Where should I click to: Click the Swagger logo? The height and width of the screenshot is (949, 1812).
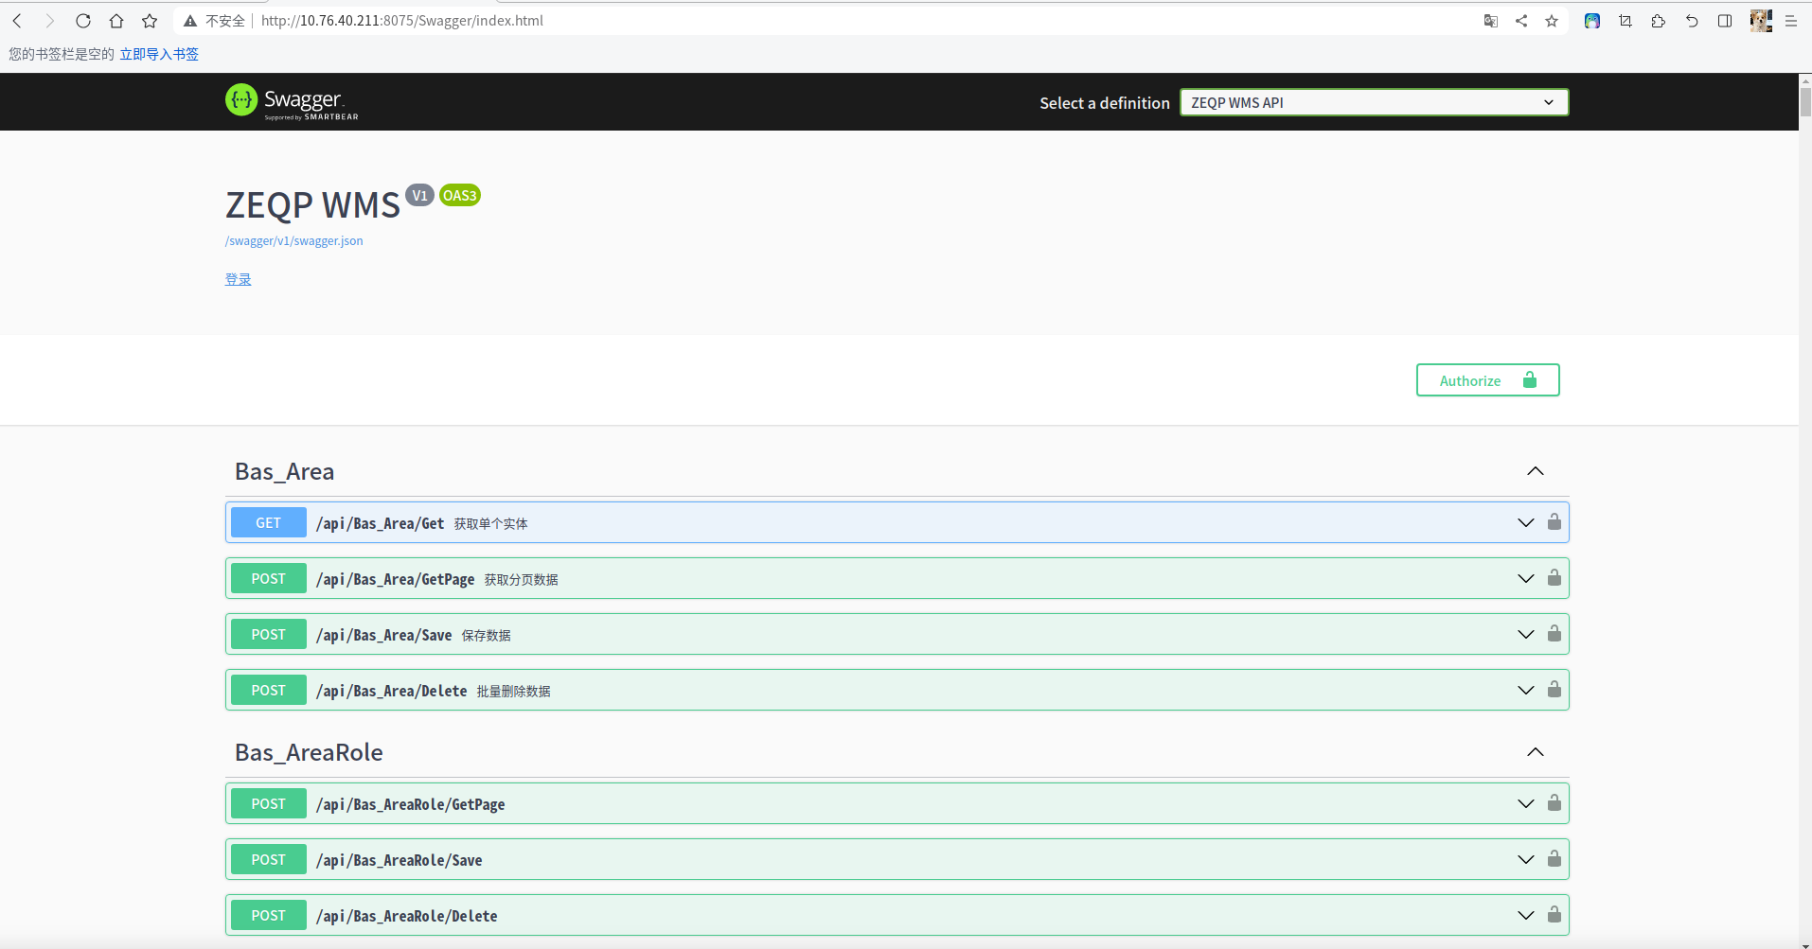(292, 101)
